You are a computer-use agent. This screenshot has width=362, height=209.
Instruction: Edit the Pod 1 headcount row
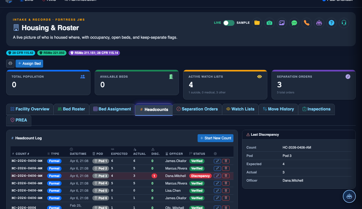[217, 161]
